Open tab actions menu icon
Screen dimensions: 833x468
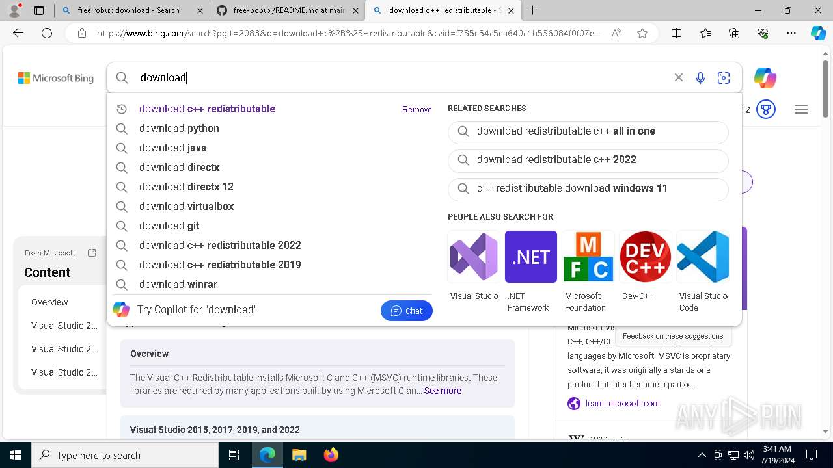coord(39,10)
